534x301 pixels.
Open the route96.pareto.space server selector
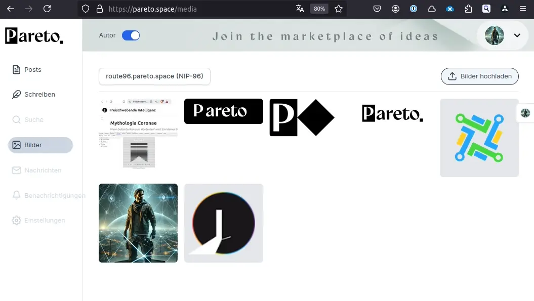[x=154, y=76]
